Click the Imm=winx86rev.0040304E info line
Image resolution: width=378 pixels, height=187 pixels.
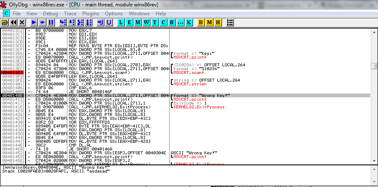pos(56,167)
